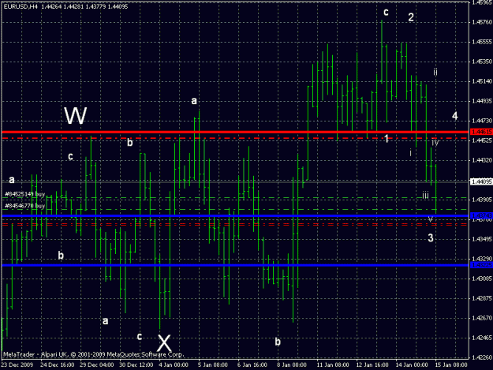Click the 1.43085 price scale value
Viewport: 493px width, 370px height.
point(482,278)
